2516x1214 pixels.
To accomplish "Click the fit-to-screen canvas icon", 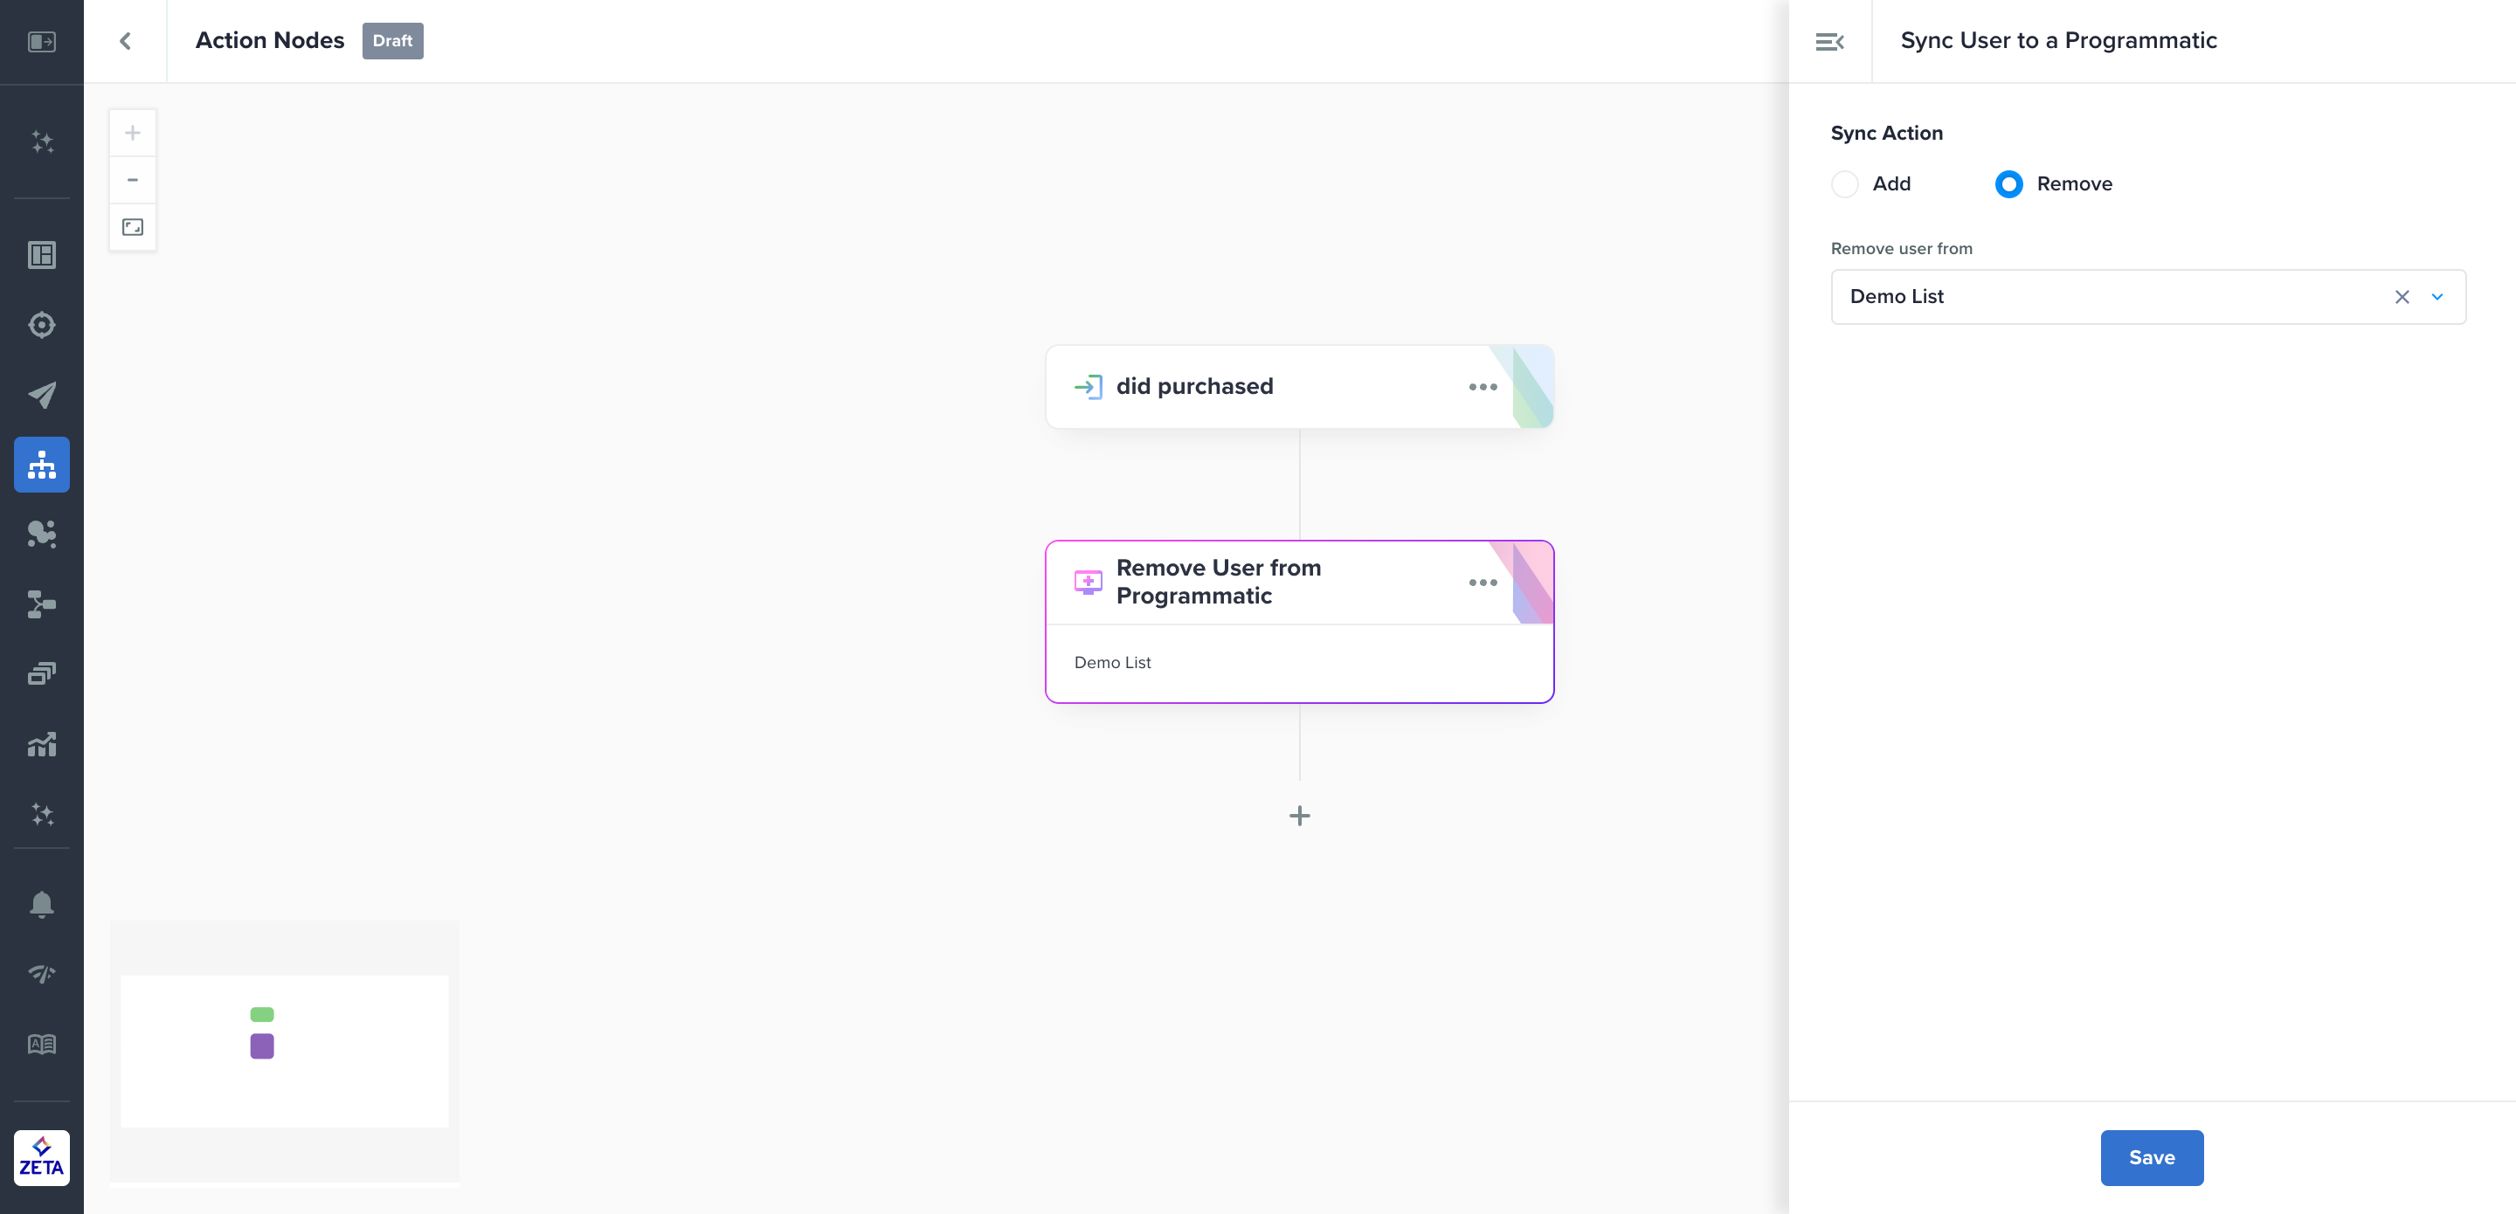I will (133, 226).
